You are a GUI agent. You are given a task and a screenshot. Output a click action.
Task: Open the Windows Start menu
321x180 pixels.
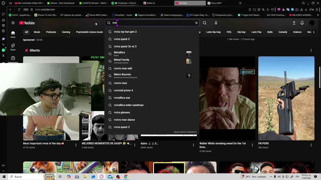pos(4,177)
